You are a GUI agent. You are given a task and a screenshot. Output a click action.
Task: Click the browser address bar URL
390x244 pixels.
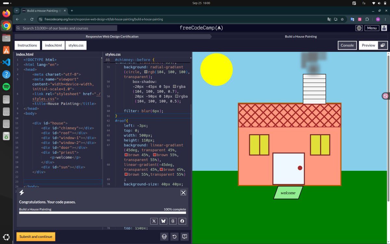coord(104,19)
